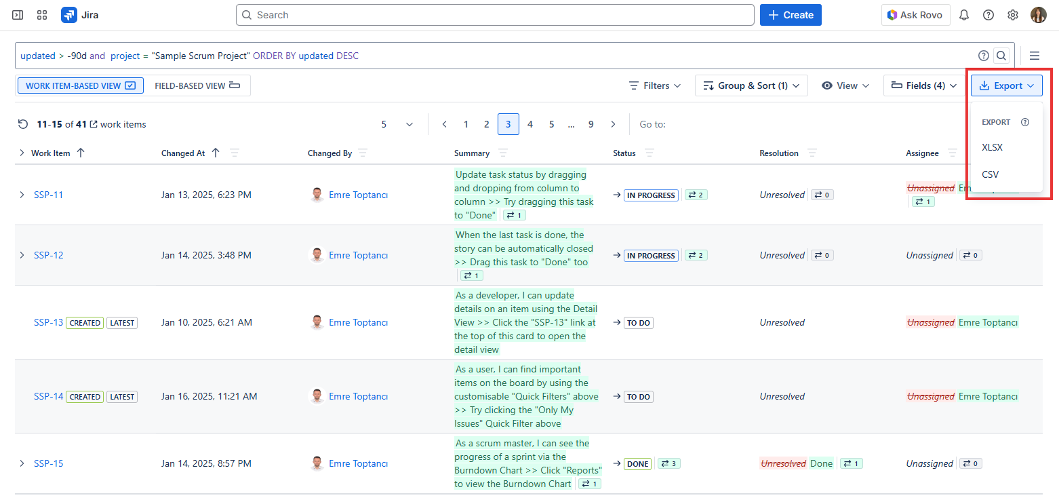Click the top Search input field
Screen dimensions: 1059x502
coord(495,15)
